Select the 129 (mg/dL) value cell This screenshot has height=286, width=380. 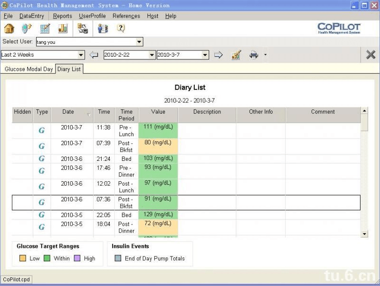coord(158,215)
